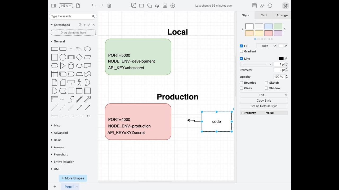The image size is (339, 190).
Task: Undo the last change
Action: pos(93,6)
